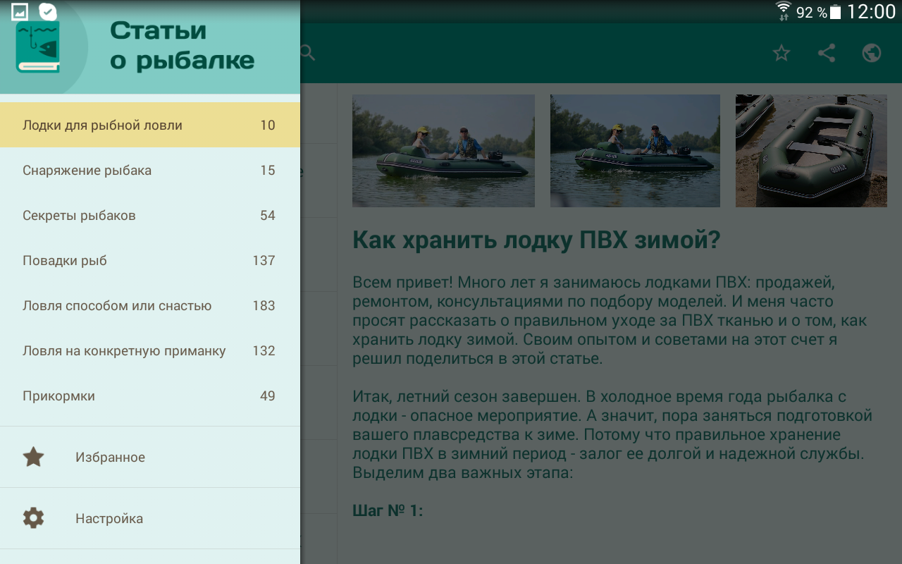The width and height of the screenshot is (902, 564).
Task: Tap the image notification icon in status bar
Action: coord(20,11)
